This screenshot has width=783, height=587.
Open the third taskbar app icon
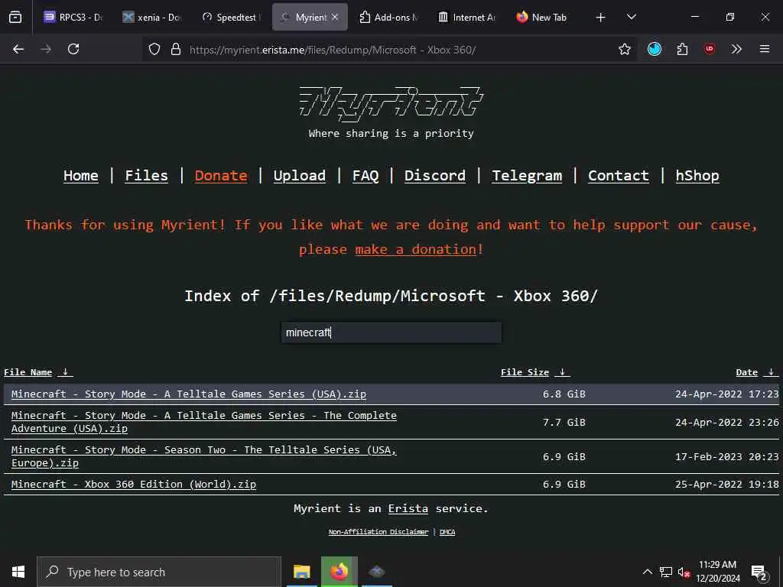click(x=376, y=572)
